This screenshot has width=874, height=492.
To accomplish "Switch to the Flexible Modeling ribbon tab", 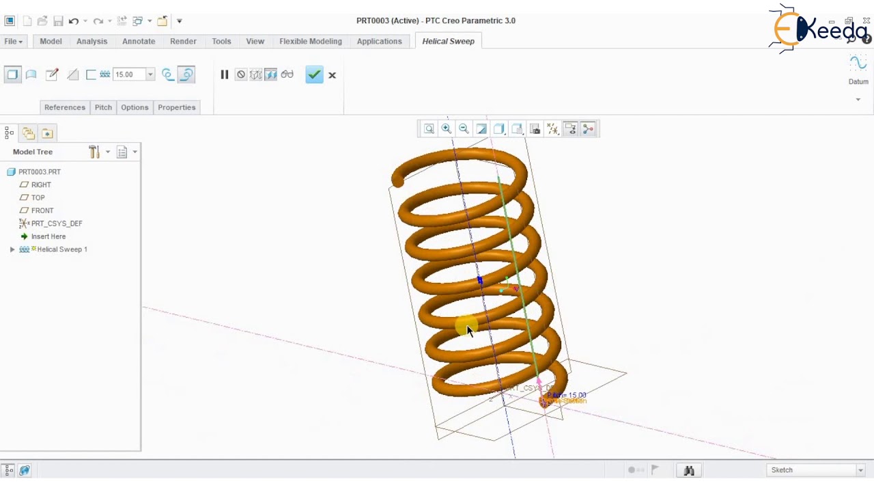I will (x=311, y=41).
